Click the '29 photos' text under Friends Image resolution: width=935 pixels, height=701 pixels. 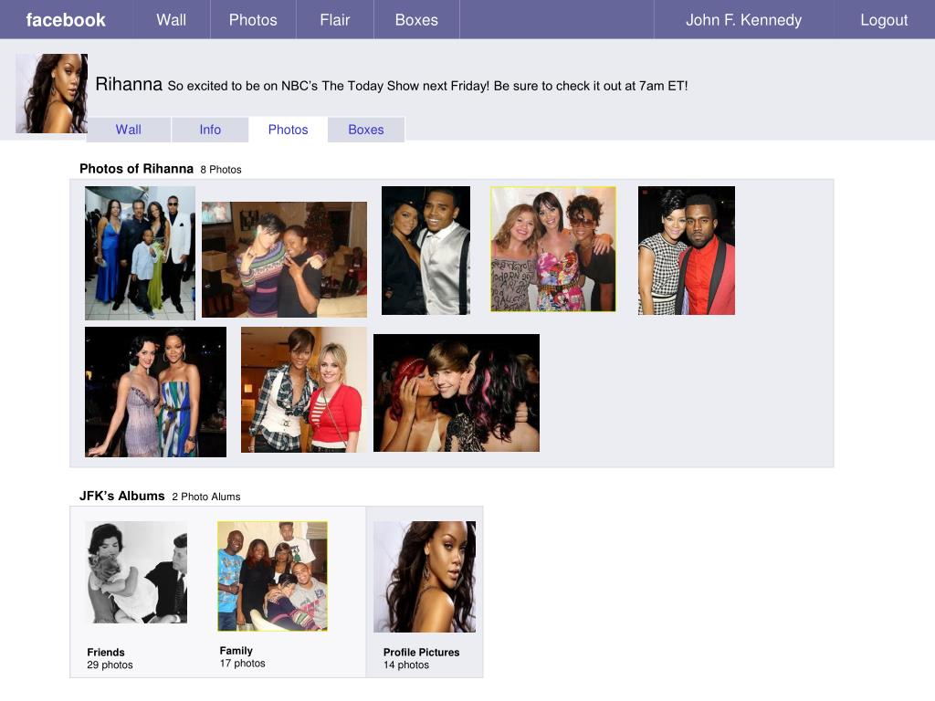110,664
